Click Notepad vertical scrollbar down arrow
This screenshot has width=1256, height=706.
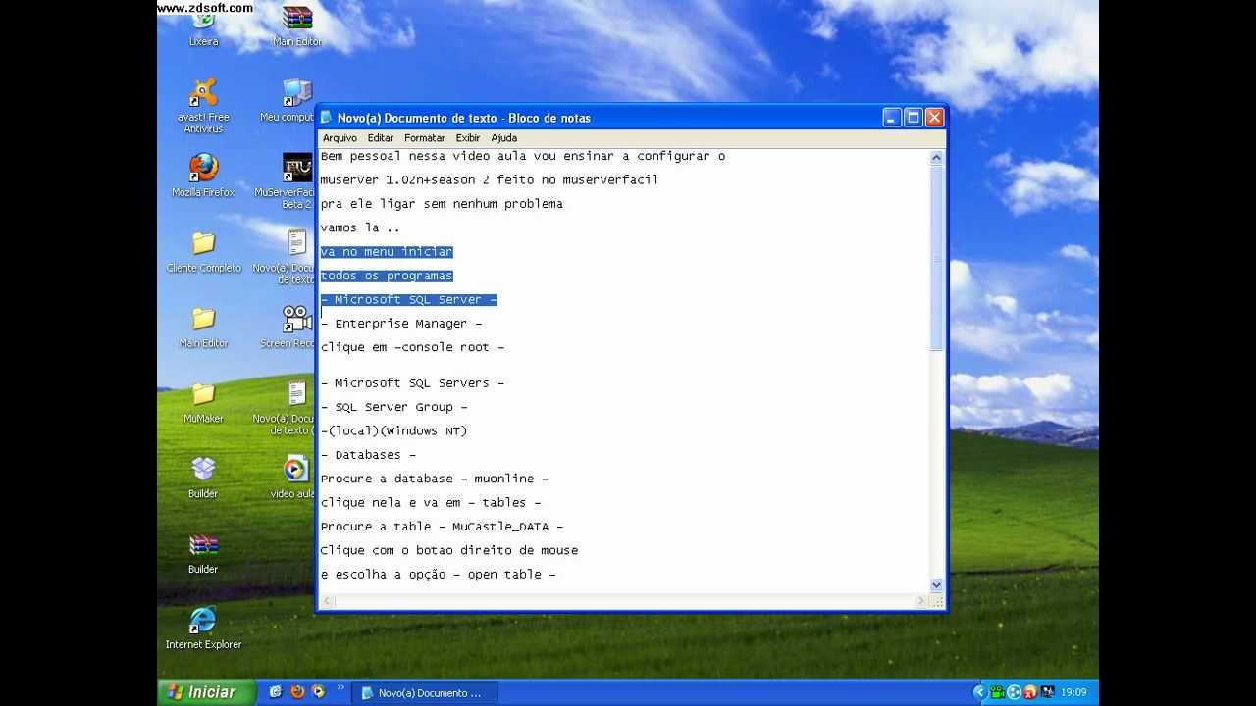(936, 585)
